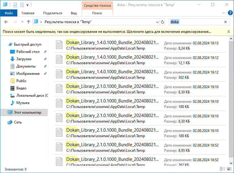Click the pin icon next to Изображения
The image size is (234, 173).
point(45,74)
